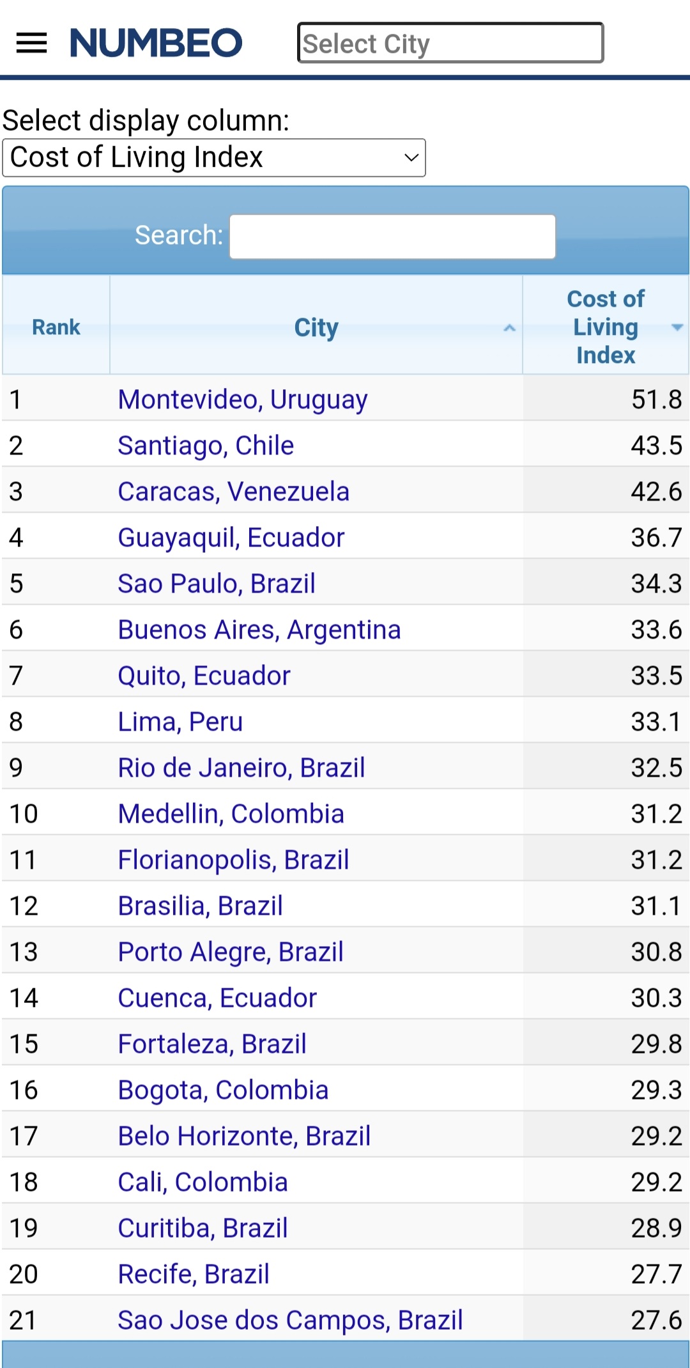Open the Santiago, Chile link
The width and height of the screenshot is (690, 1368).
(x=206, y=446)
